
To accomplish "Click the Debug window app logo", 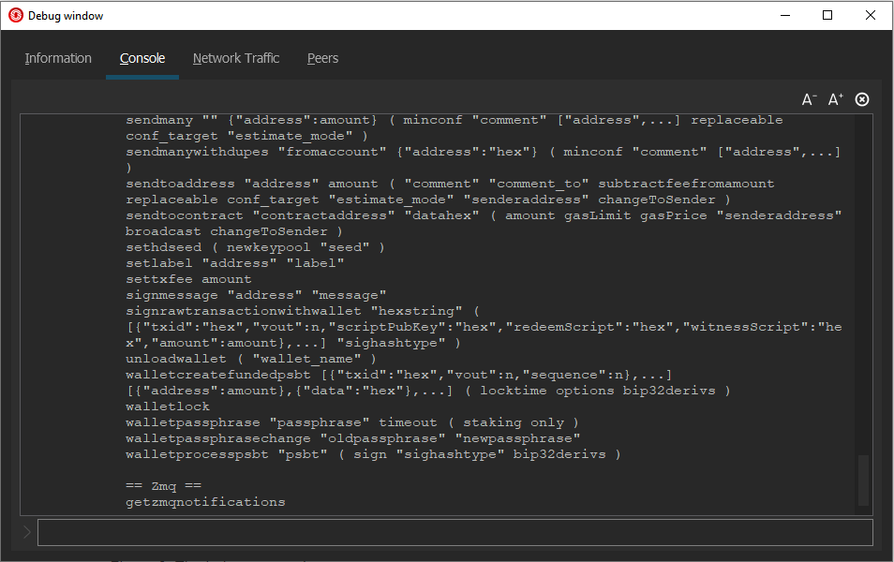I will 16,15.
